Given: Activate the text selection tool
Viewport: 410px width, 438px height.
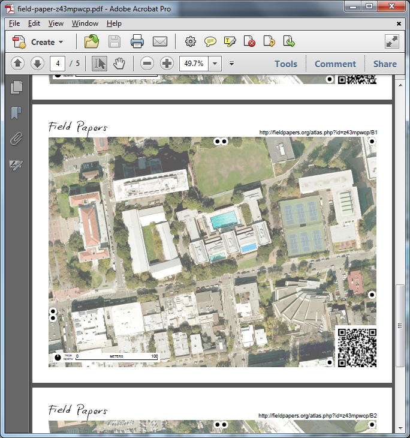Looking at the screenshot, I should (x=100, y=64).
